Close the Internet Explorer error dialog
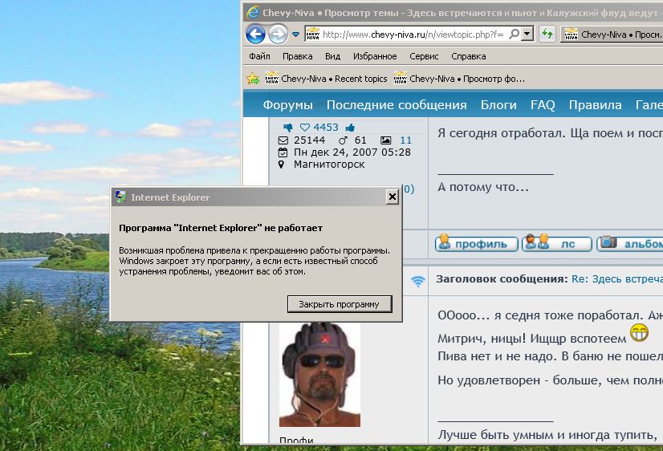 pyautogui.click(x=392, y=197)
